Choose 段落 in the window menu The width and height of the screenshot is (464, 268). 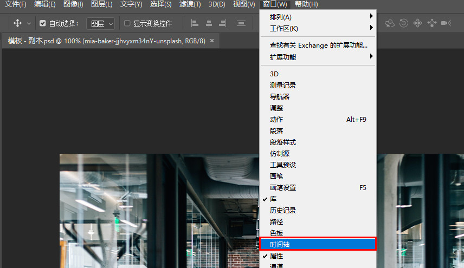pos(318,130)
